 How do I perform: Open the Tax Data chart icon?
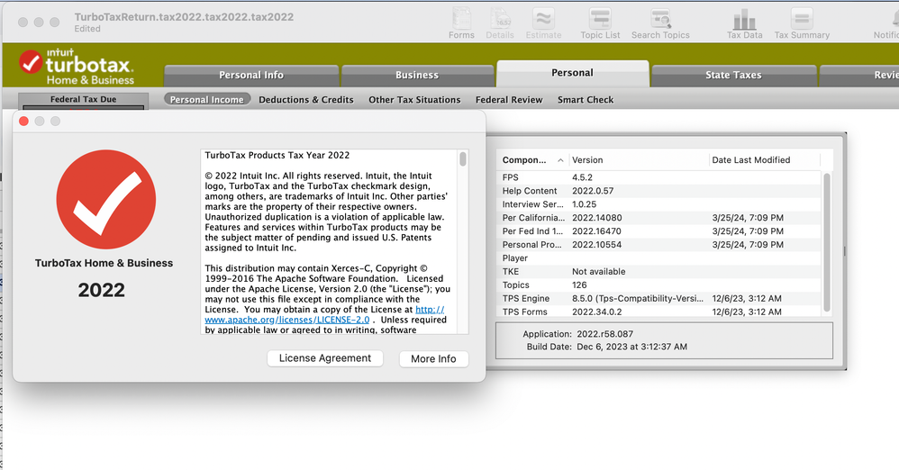[745, 23]
